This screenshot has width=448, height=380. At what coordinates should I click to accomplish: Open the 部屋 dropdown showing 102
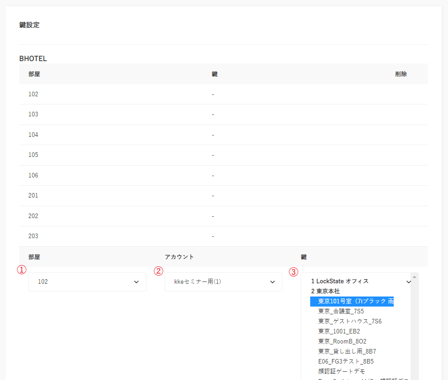[x=87, y=282]
